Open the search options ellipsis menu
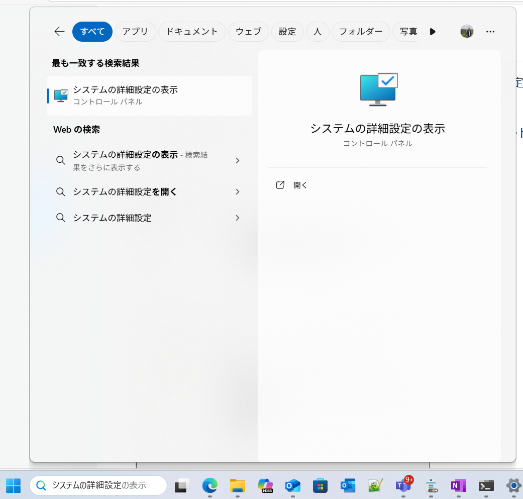523x499 pixels. click(490, 31)
